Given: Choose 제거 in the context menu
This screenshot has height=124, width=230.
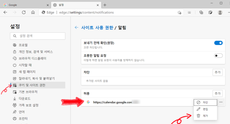Looking at the screenshot, I should [x=205, y=116].
